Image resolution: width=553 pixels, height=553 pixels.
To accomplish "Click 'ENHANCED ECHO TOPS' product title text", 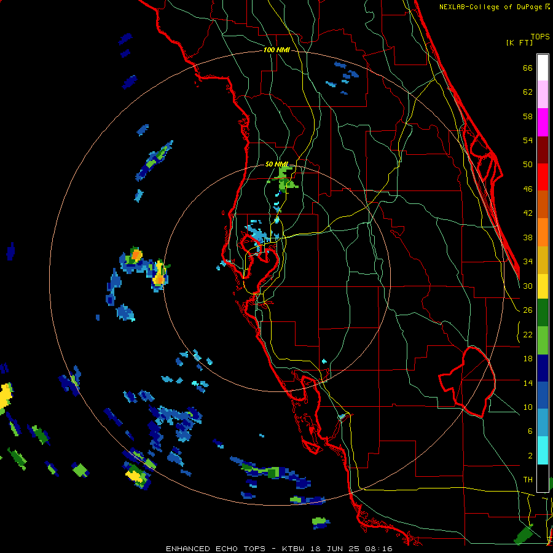I will (215, 549).
